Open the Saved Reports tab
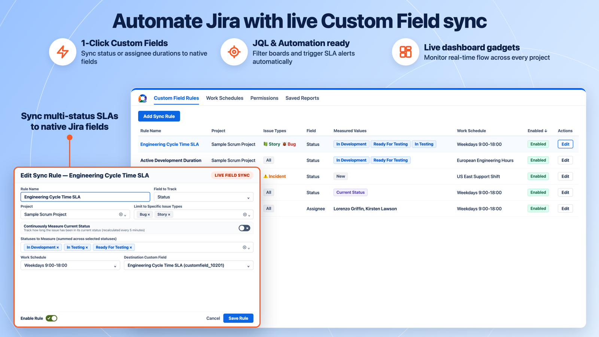 (x=302, y=98)
